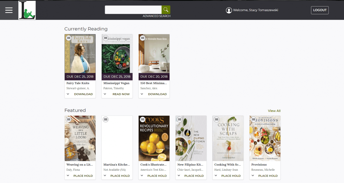Click ebook format icon on Mississippi Vegan cover
Screen dimensions: 344x183
click(106, 38)
